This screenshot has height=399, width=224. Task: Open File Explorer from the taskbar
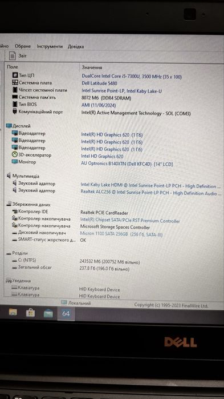[x=13, y=312]
